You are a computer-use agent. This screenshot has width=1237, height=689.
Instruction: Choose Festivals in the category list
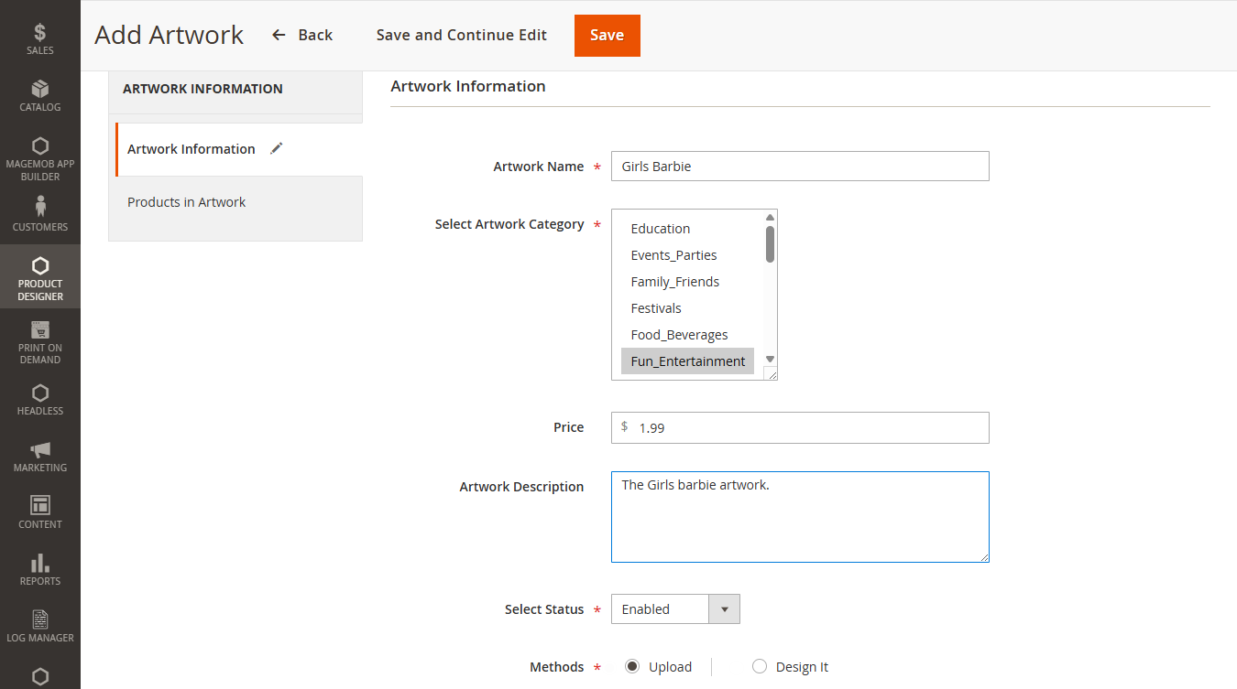tap(656, 308)
